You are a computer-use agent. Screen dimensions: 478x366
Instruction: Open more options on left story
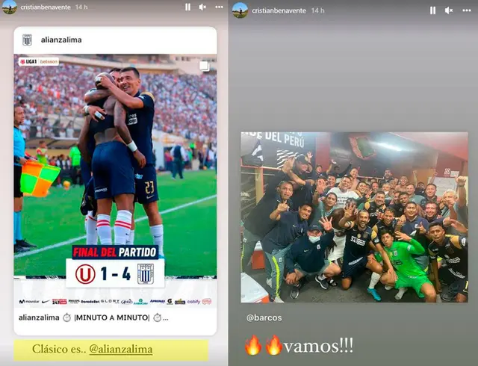coord(219,7)
